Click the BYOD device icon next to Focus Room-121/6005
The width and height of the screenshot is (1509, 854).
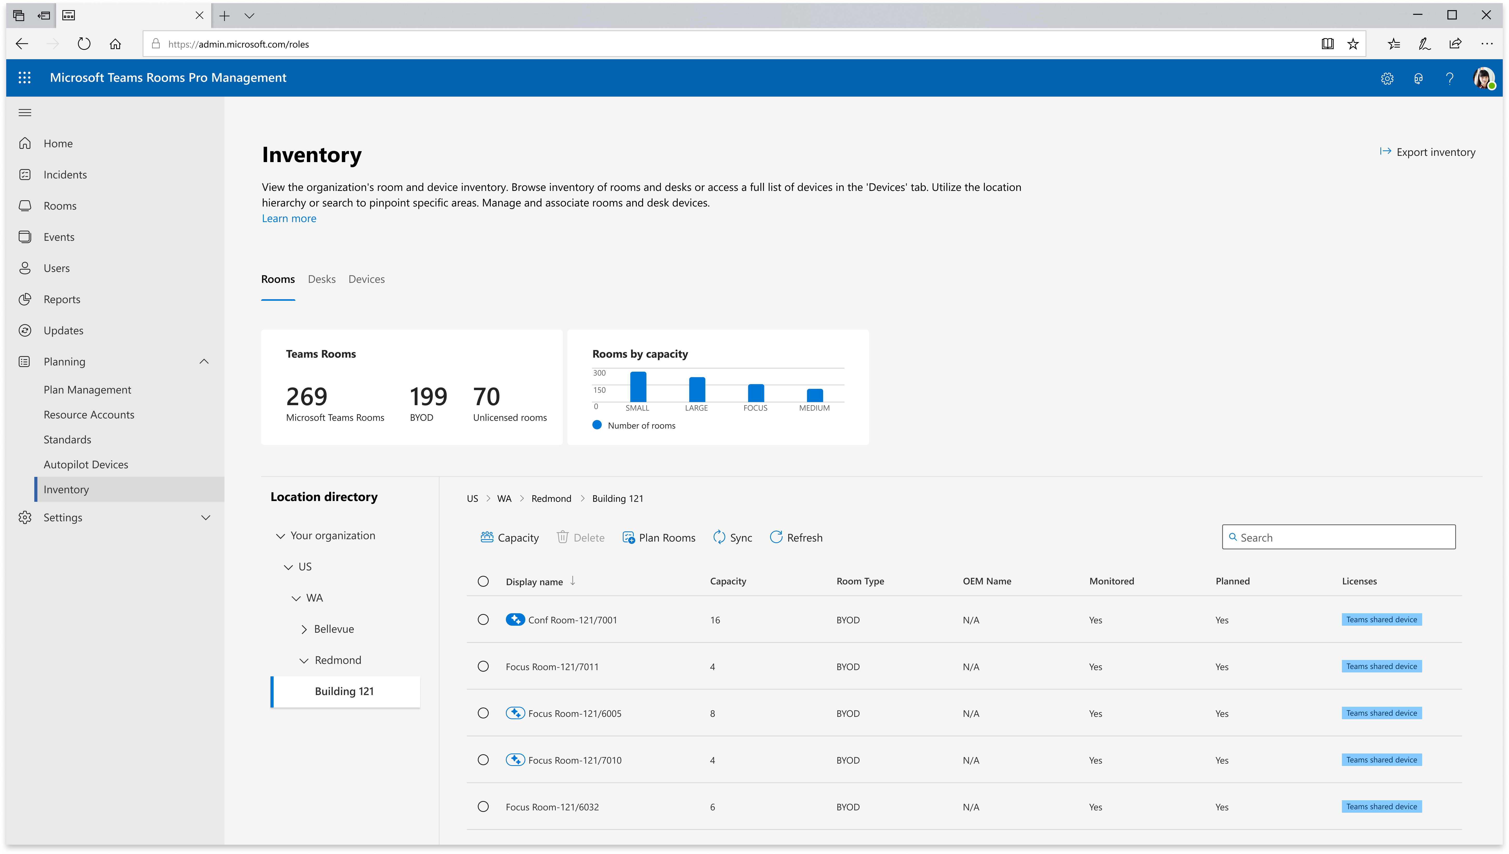click(x=515, y=713)
